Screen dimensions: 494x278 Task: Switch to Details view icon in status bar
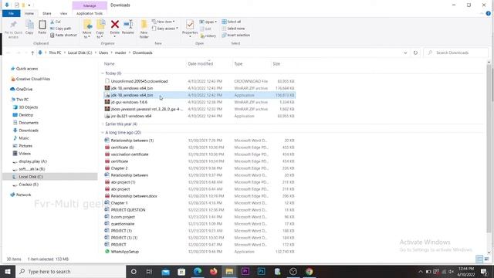(x=479, y=259)
